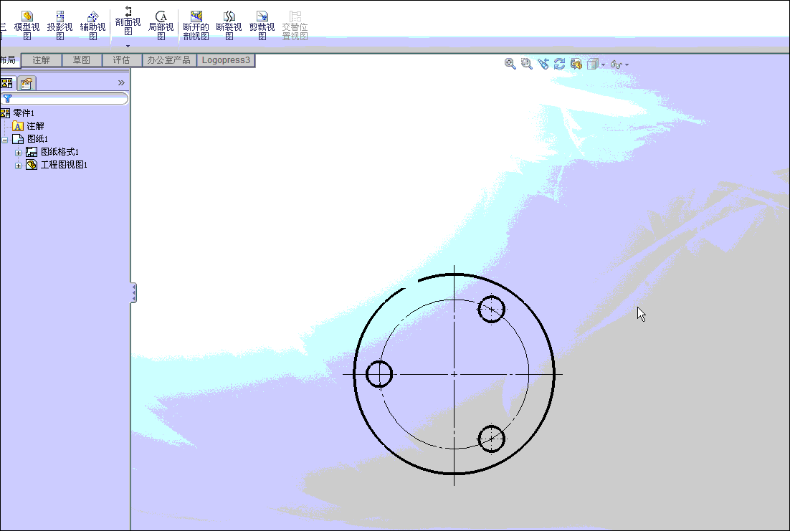Open the 评估 tab

[122, 60]
